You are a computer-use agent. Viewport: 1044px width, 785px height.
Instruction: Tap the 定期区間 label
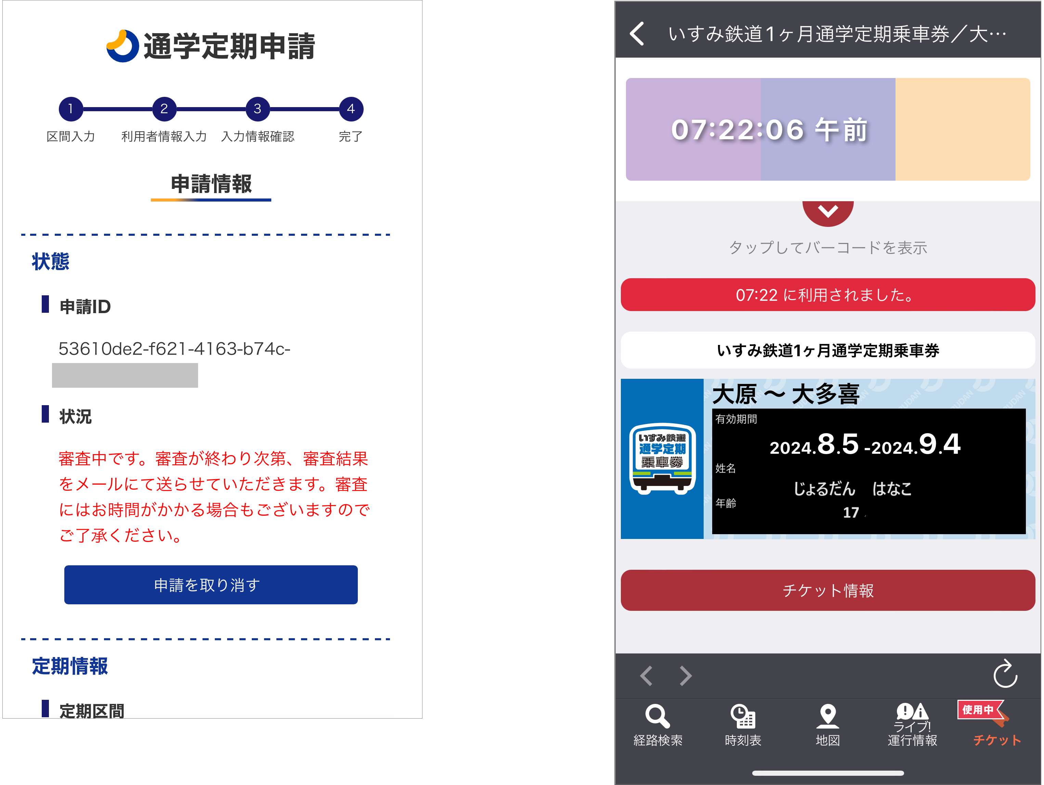[x=92, y=710]
